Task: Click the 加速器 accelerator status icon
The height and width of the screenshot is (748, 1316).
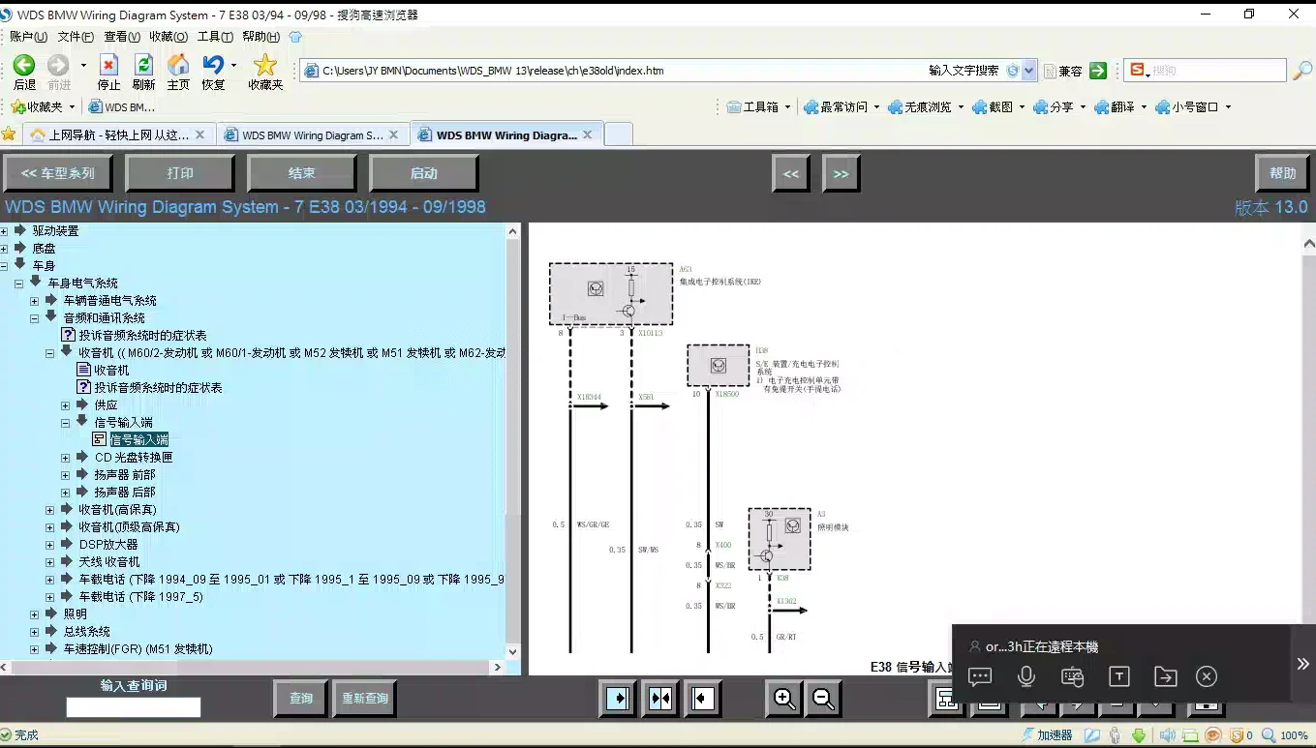Action: (x=1047, y=735)
